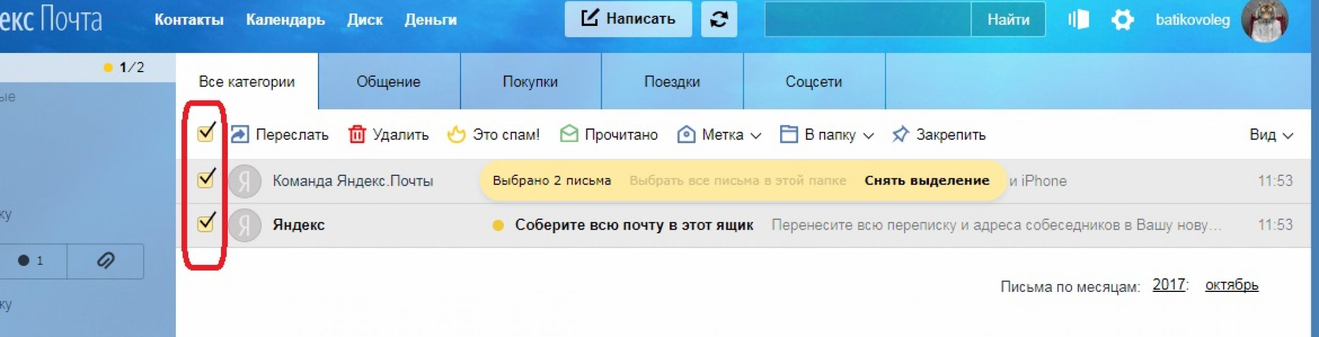The image size is (1319, 337).
Task: Switch to the Общение tab
Action: (x=388, y=81)
